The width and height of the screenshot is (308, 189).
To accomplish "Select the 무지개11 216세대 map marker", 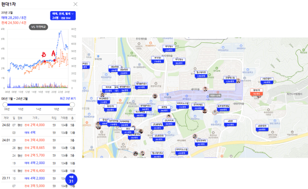I will [169, 48].
